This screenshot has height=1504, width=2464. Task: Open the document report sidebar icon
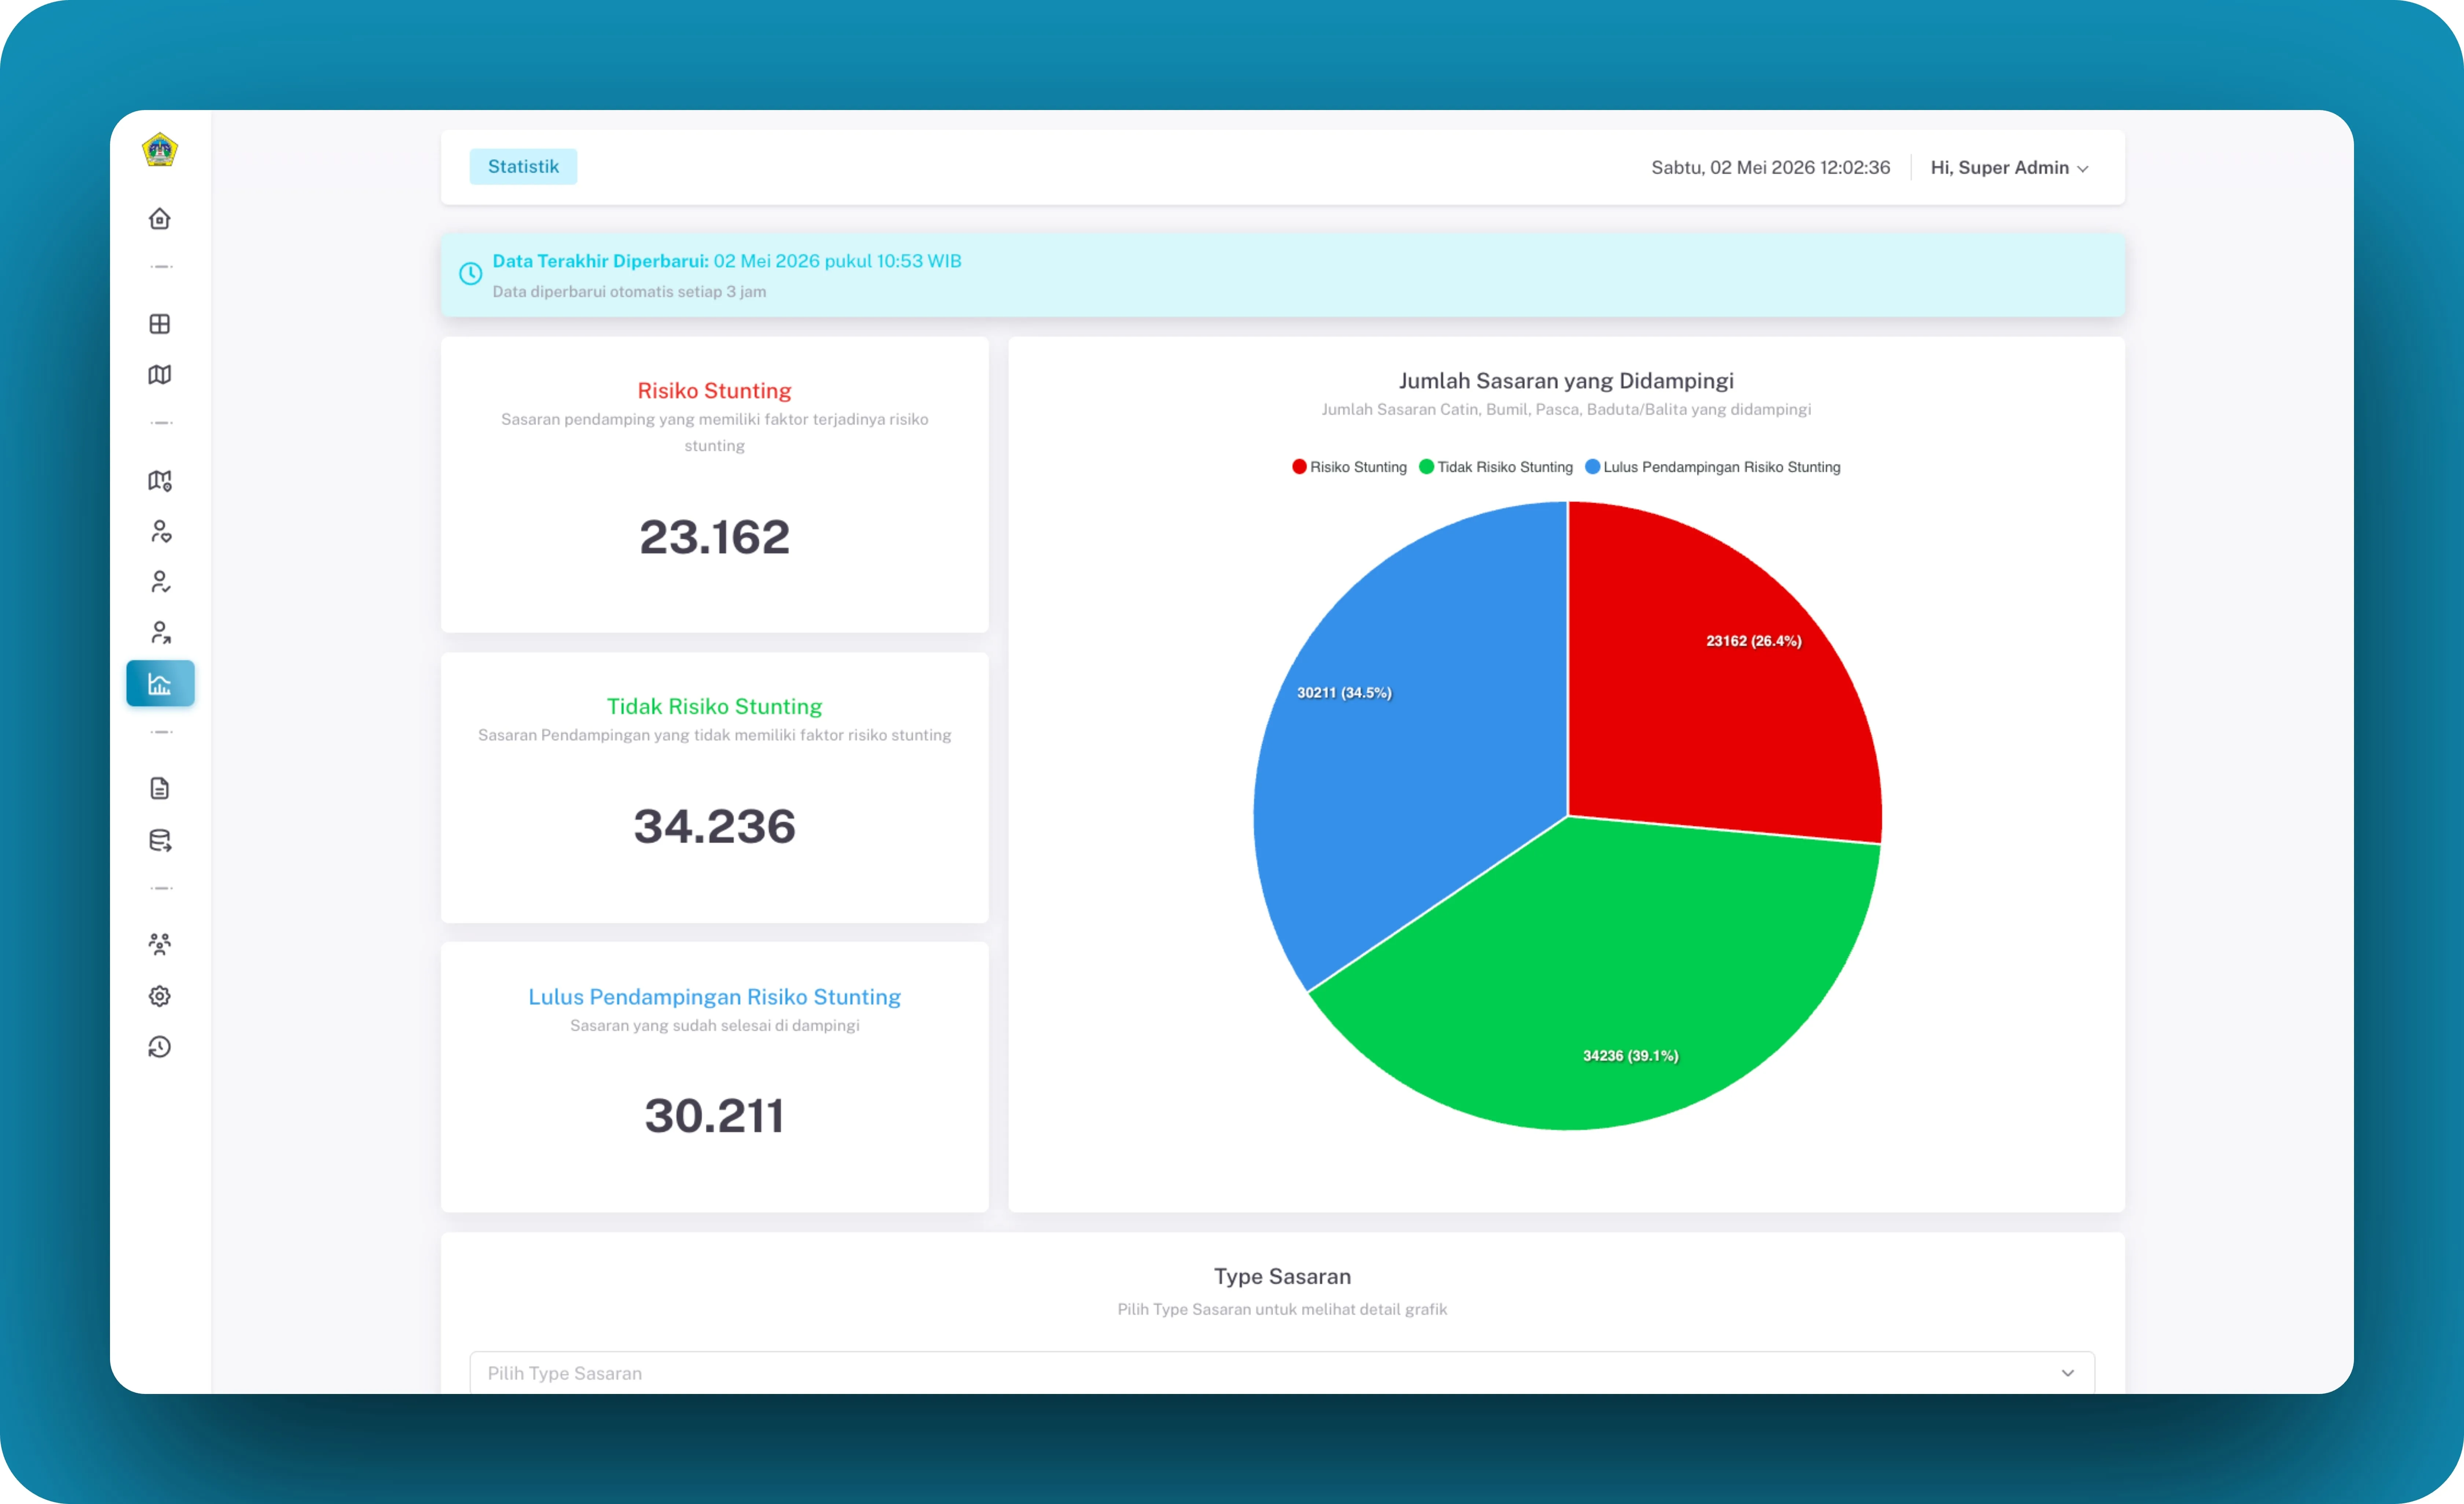(x=160, y=789)
